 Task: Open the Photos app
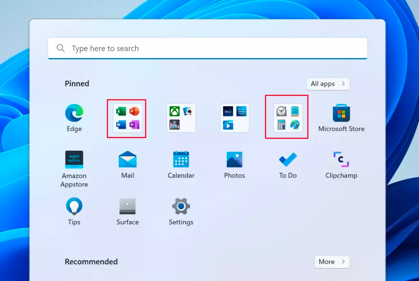point(234,165)
